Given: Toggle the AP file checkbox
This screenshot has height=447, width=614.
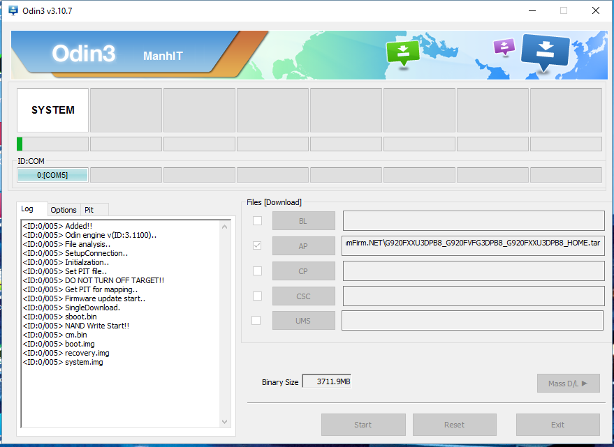Looking at the screenshot, I should pos(257,245).
